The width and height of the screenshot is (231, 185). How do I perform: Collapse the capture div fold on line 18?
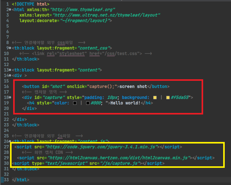[10, 97]
